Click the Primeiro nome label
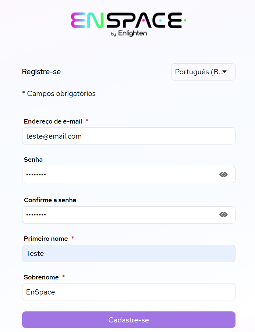255x332 pixels. coord(46,239)
